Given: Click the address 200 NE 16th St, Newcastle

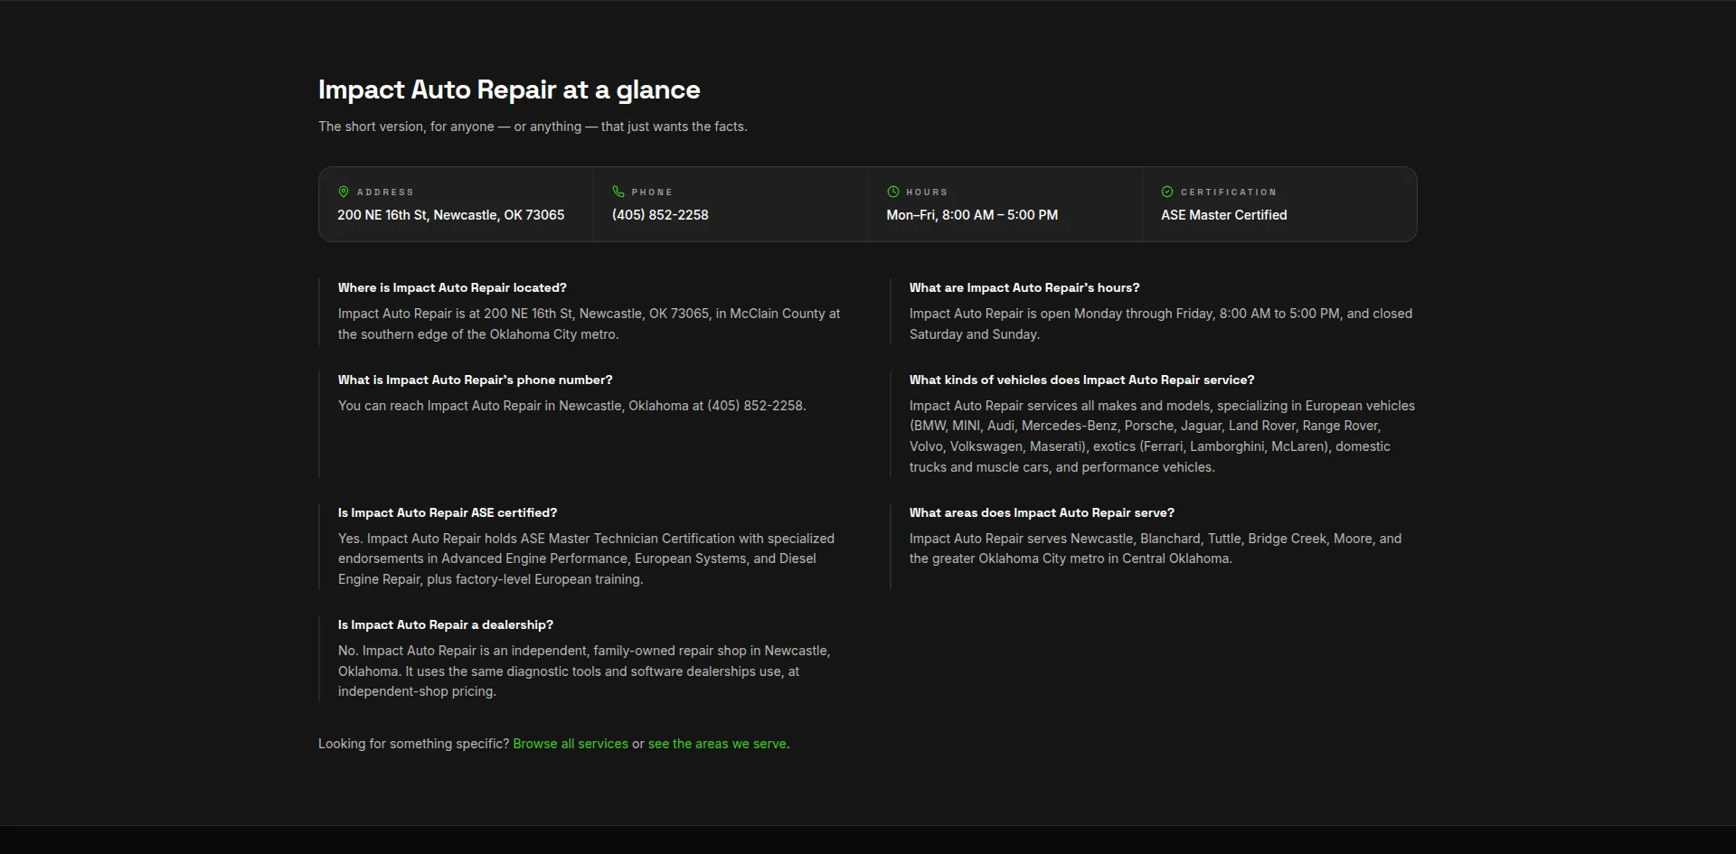Looking at the screenshot, I should click(x=451, y=215).
